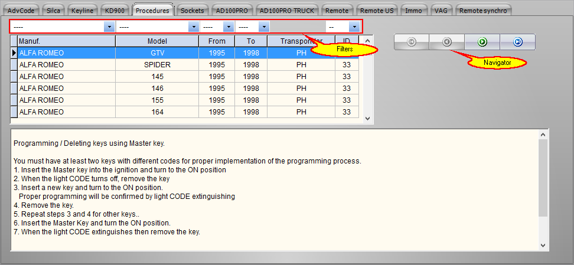
Task: Click the green next record button
Action: click(482, 42)
